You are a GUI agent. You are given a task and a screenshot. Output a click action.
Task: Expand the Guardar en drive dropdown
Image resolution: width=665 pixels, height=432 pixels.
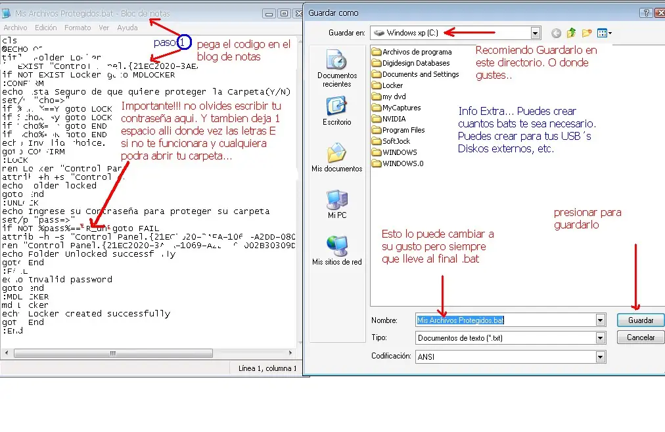(536, 33)
